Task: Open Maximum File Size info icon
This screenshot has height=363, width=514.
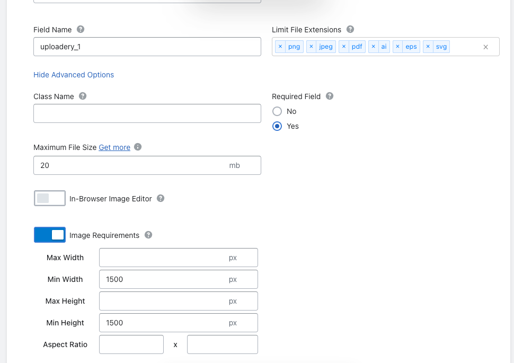Action: click(x=138, y=147)
